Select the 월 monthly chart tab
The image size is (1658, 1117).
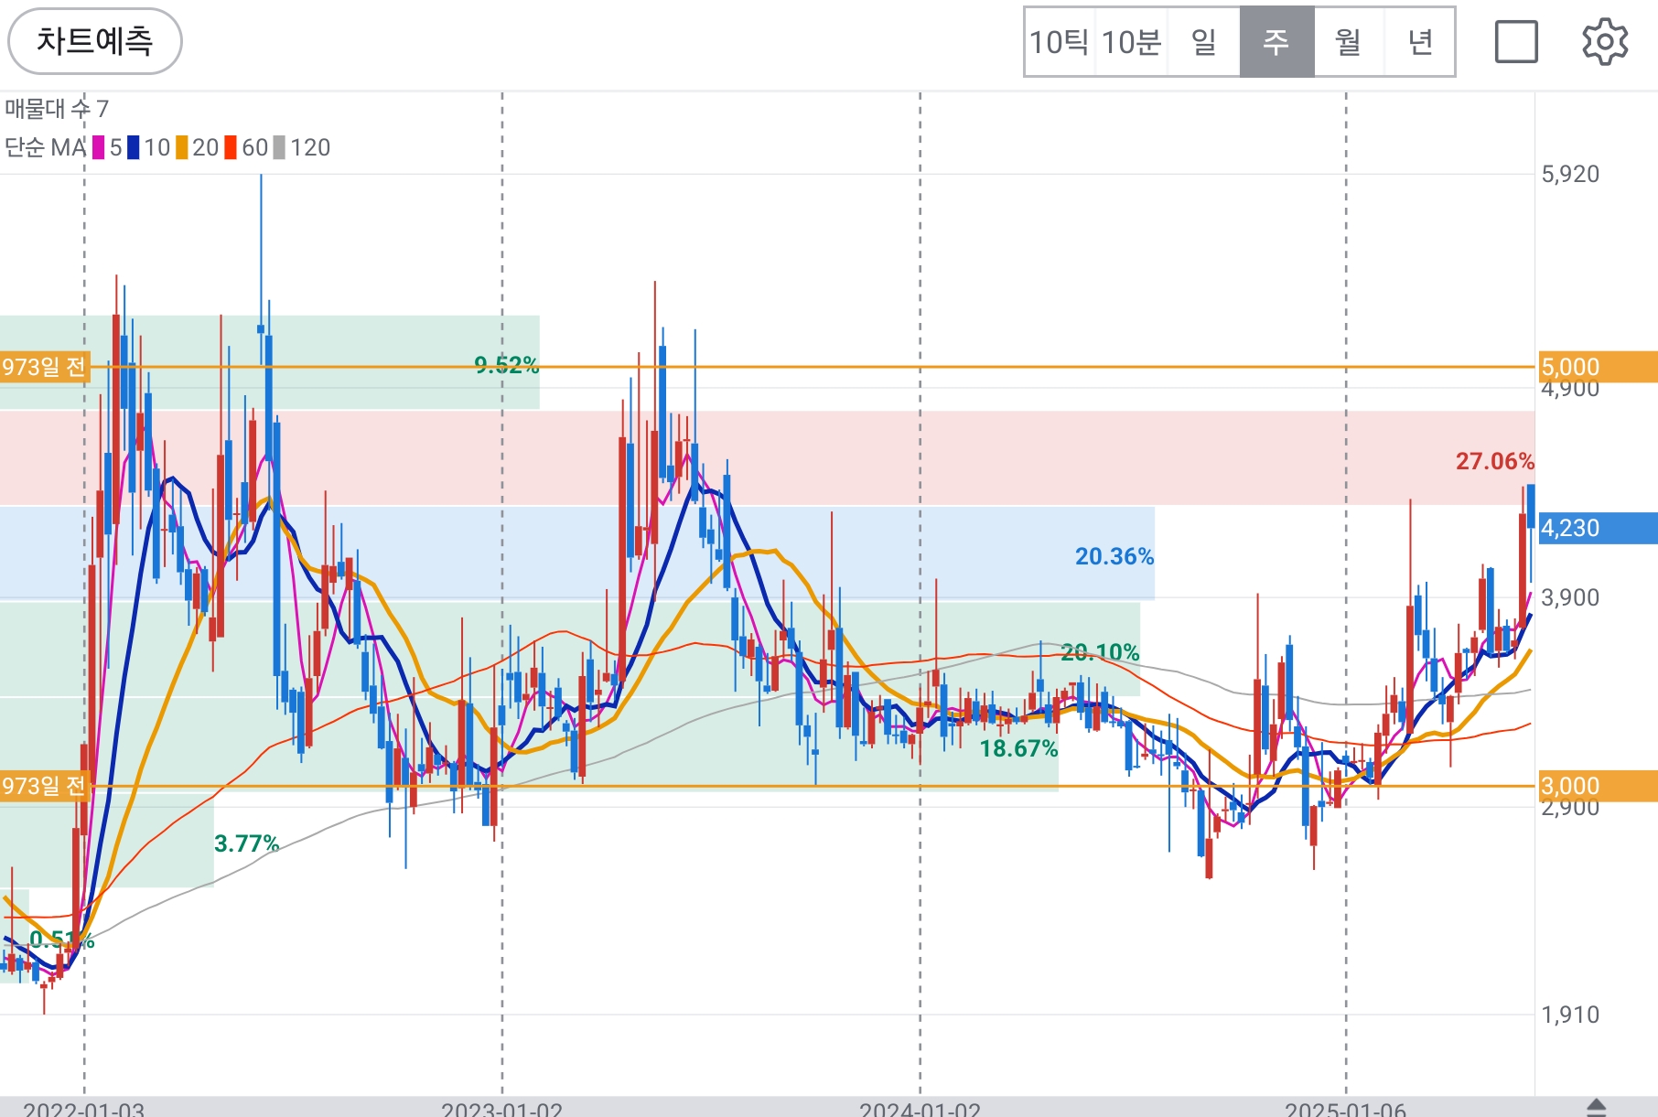point(1349,42)
